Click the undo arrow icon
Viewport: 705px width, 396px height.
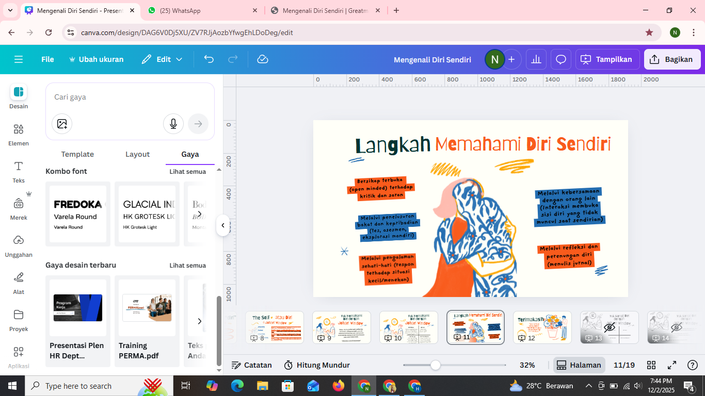click(209, 59)
